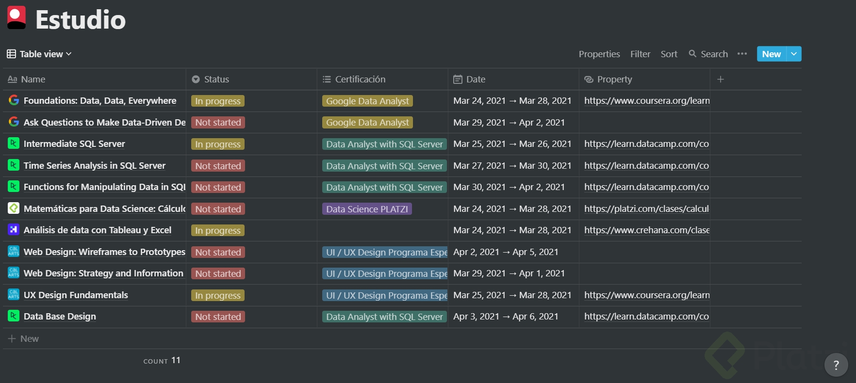Click the Estudio page icon

click(x=16, y=17)
